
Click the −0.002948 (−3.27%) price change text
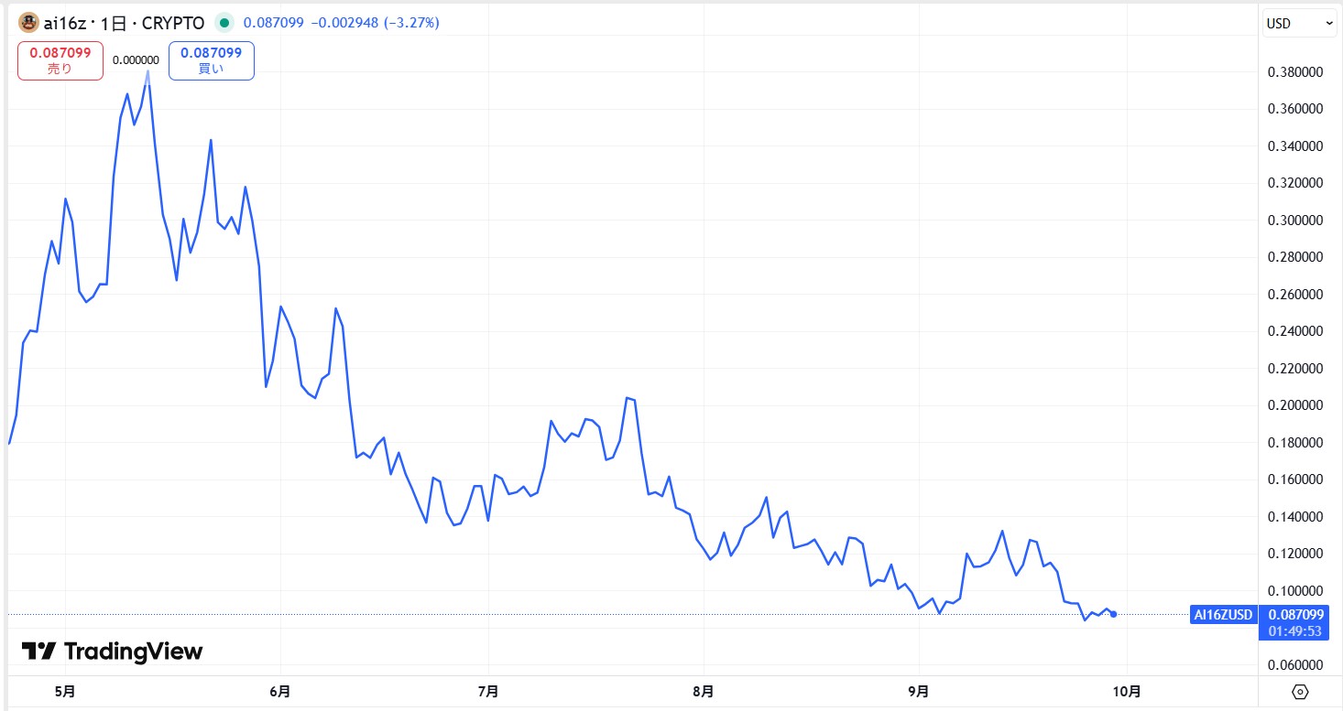click(376, 23)
